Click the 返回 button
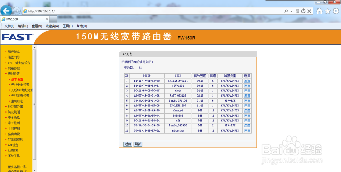Screen dimensions: 341x172 pos(128,144)
